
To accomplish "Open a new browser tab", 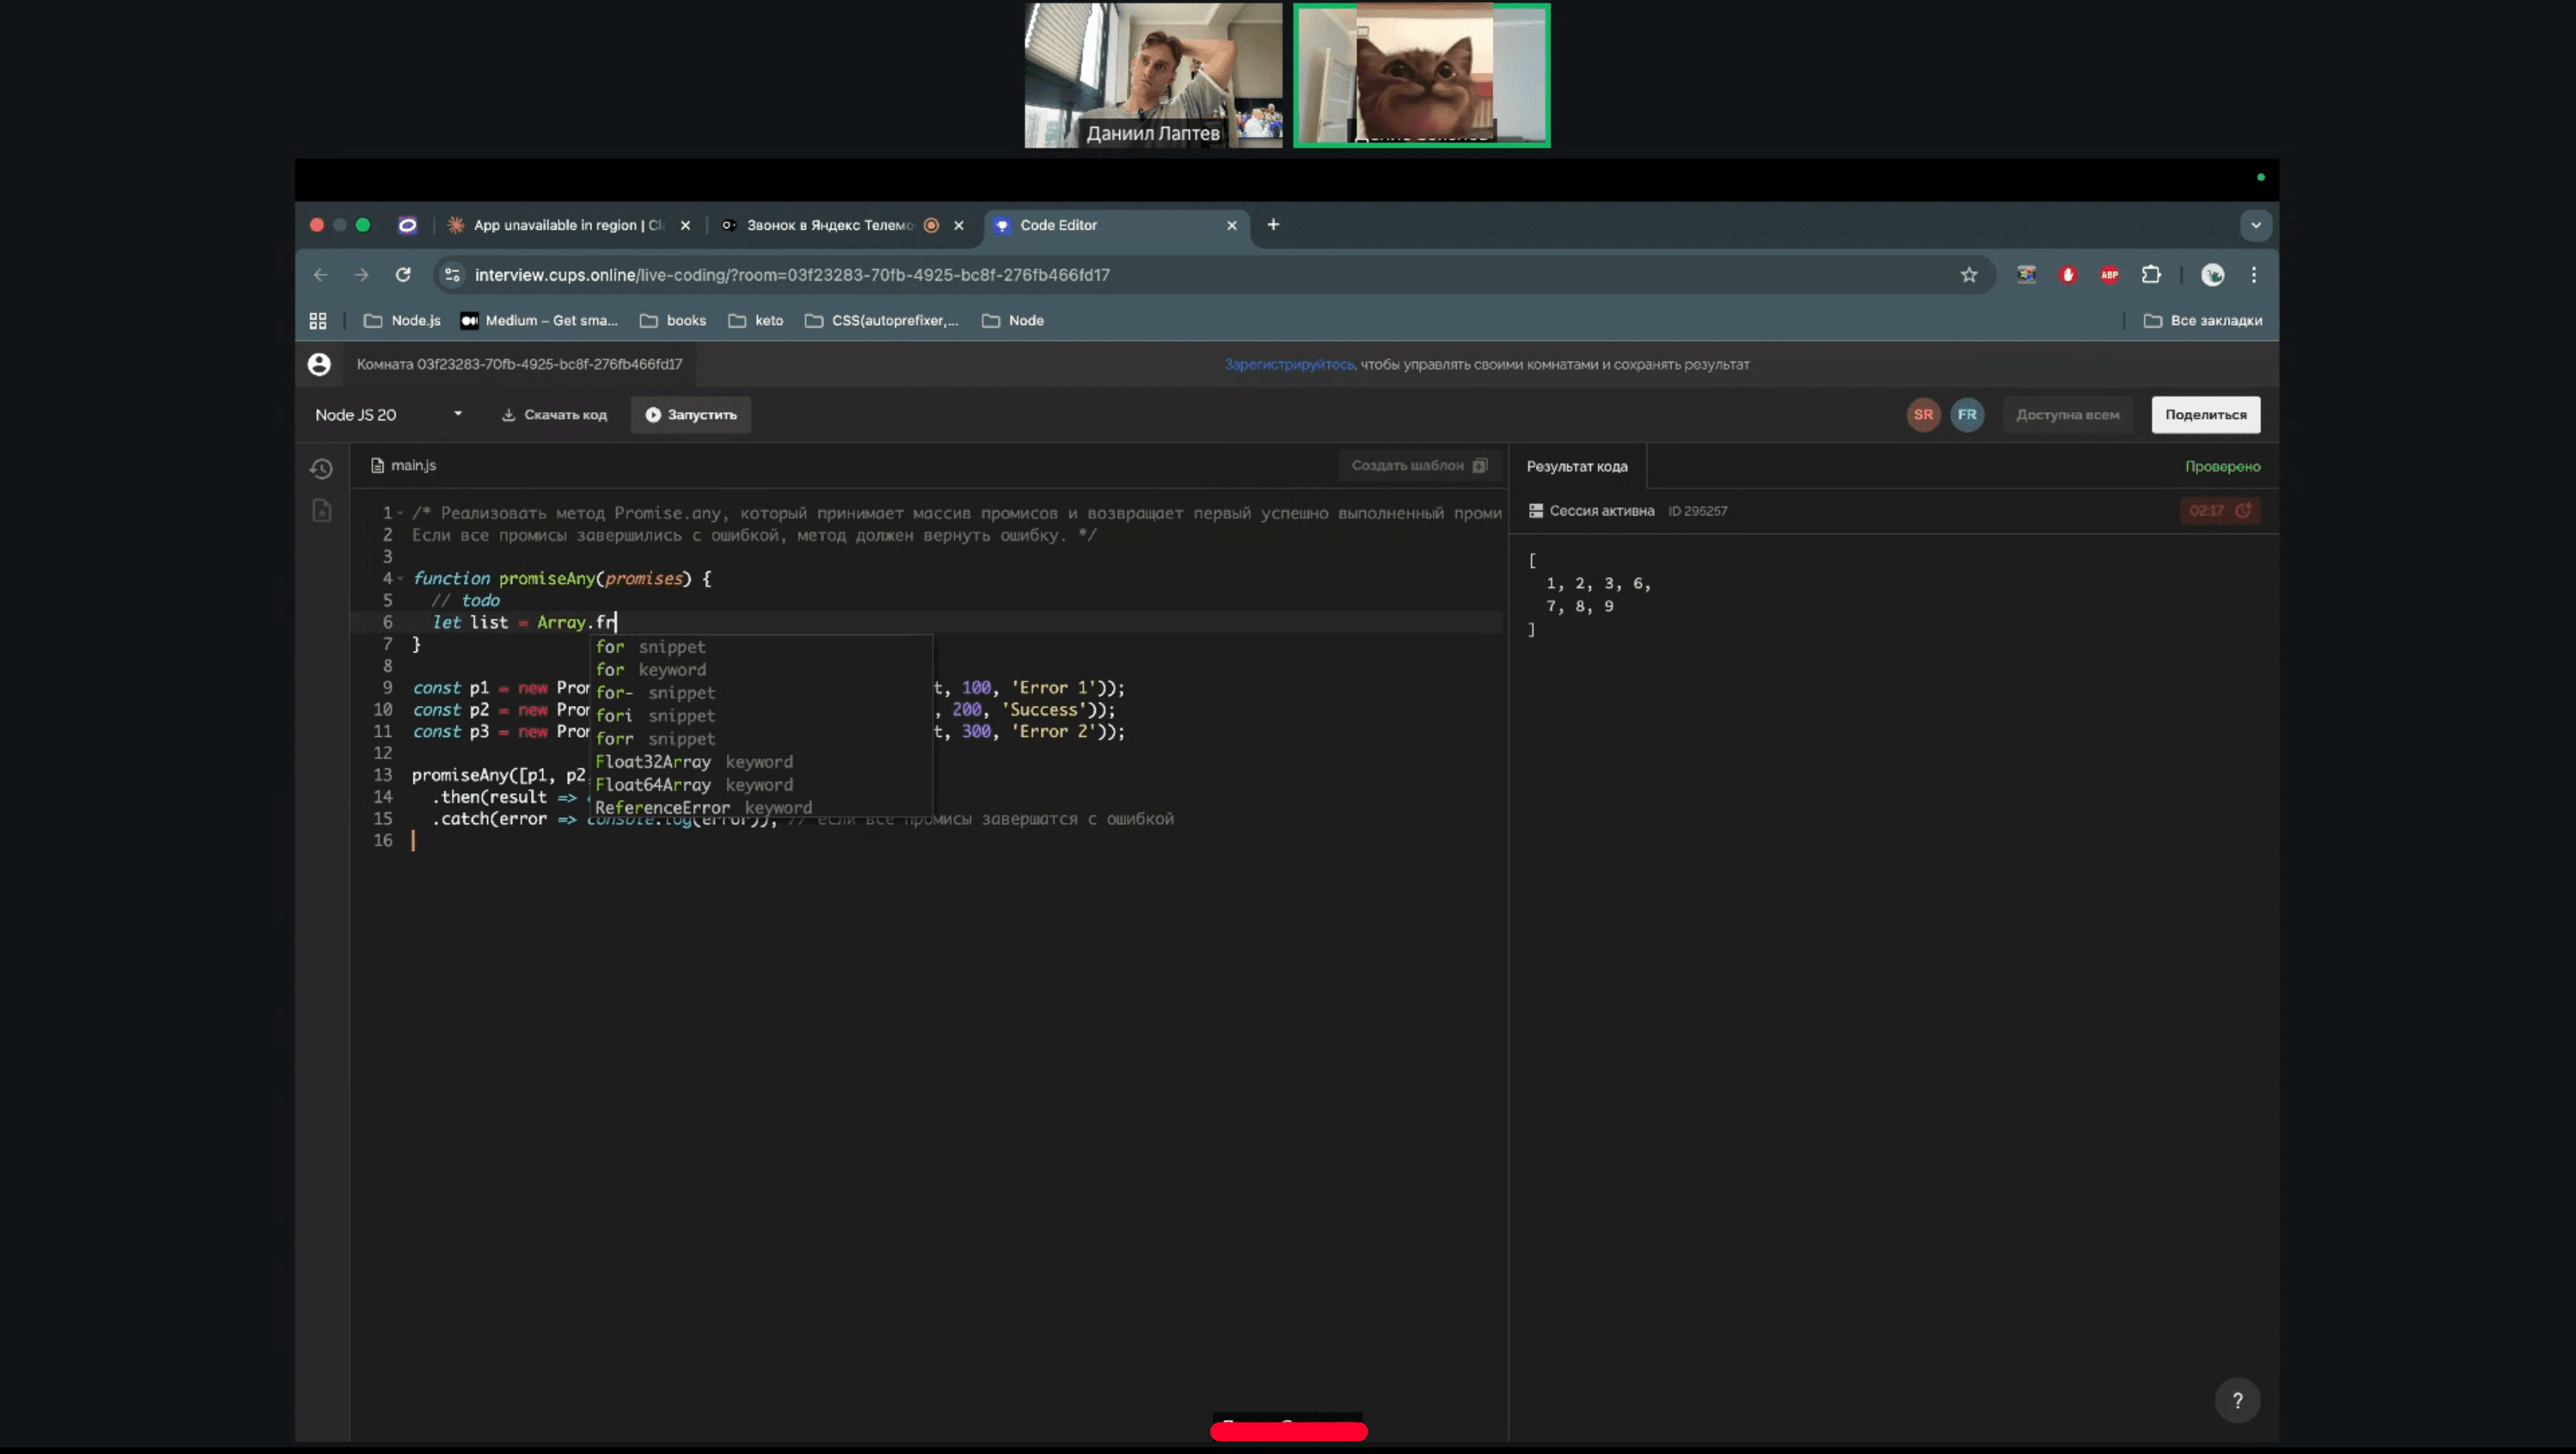I will coord(1273,225).
